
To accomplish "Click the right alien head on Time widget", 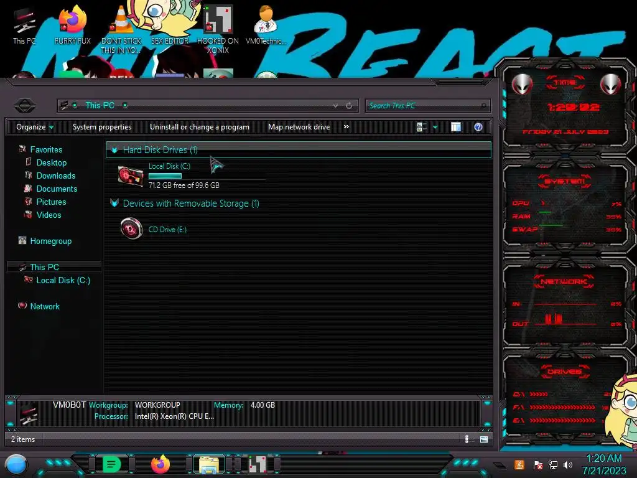I will tap(611, 84).
